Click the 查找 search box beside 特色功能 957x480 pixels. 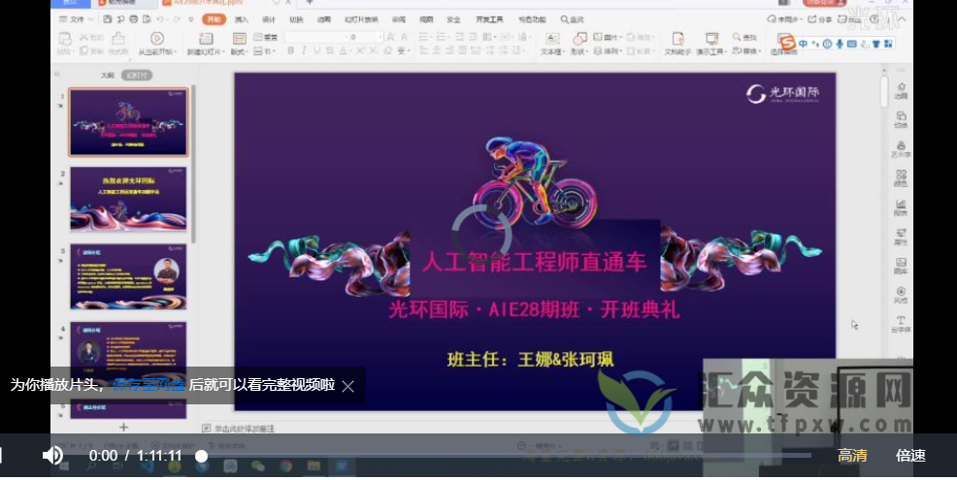pos(573,19)
